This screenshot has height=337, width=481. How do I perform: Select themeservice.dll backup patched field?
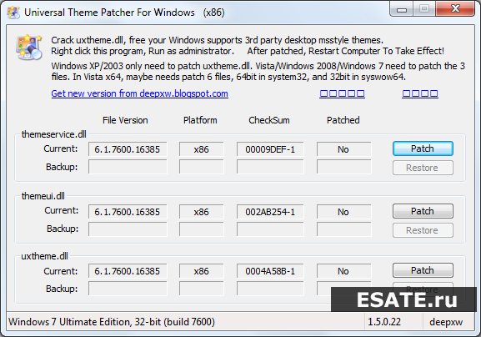(343, 167)
